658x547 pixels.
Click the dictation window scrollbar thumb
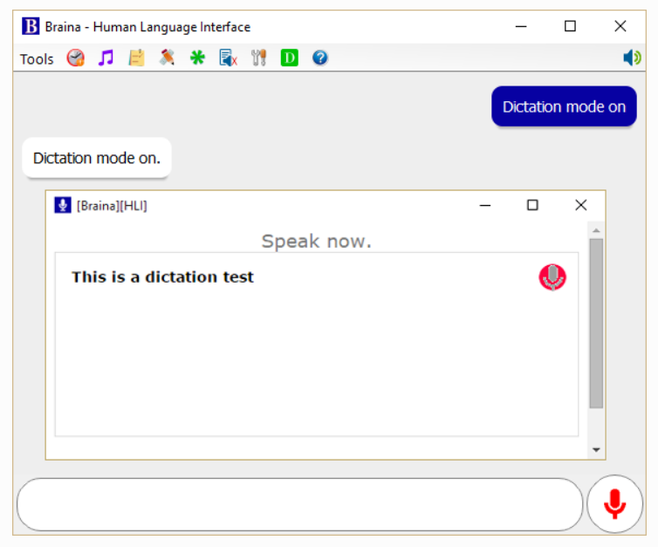[596, 323]
